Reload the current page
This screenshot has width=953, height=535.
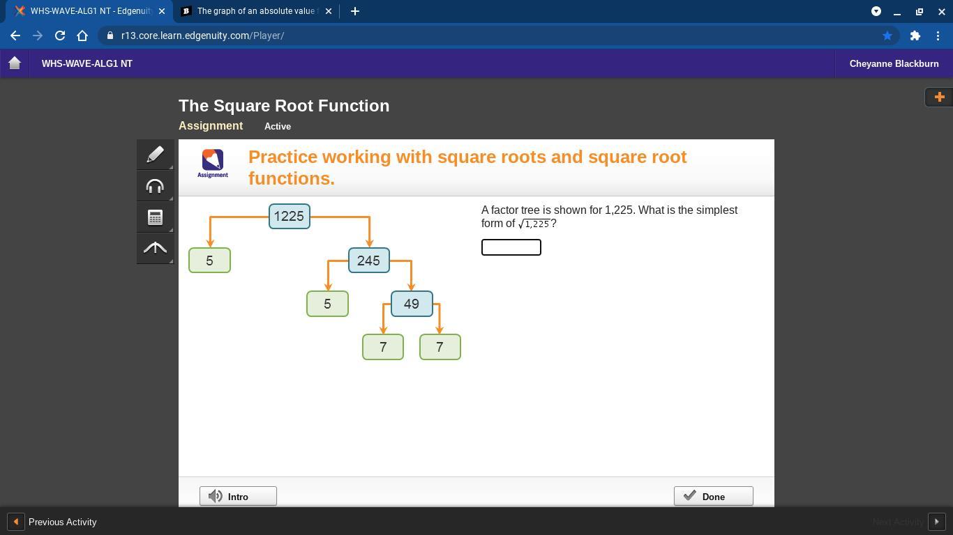[60, 36]
